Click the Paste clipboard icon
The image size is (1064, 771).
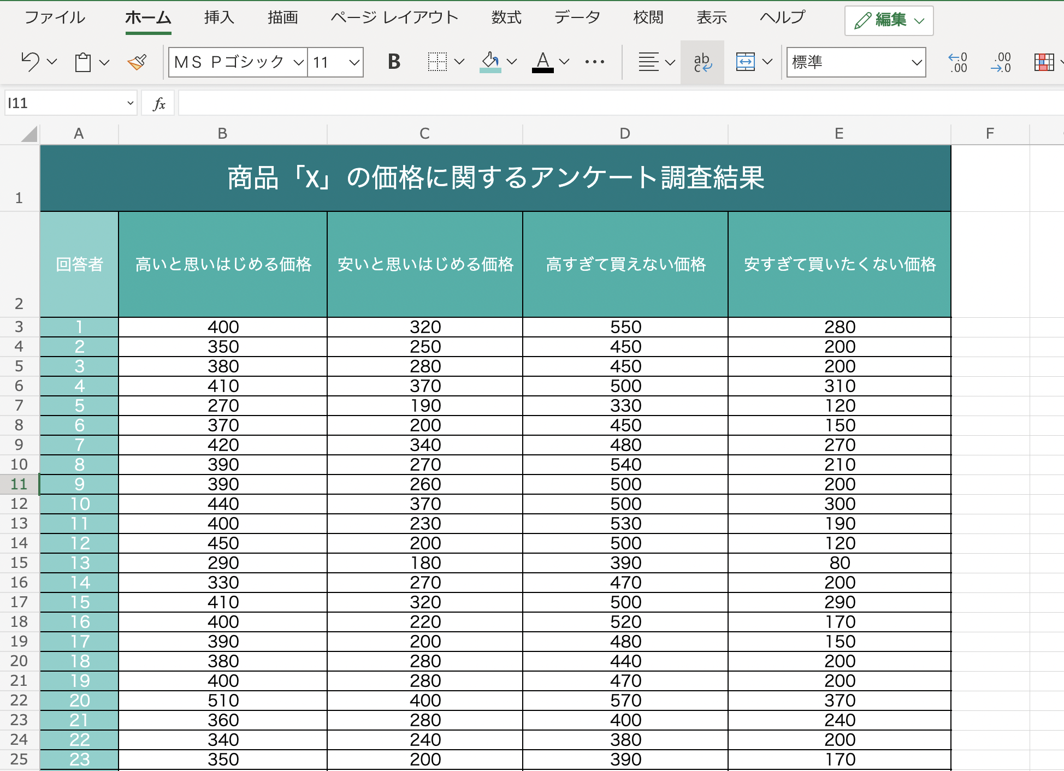83,62
